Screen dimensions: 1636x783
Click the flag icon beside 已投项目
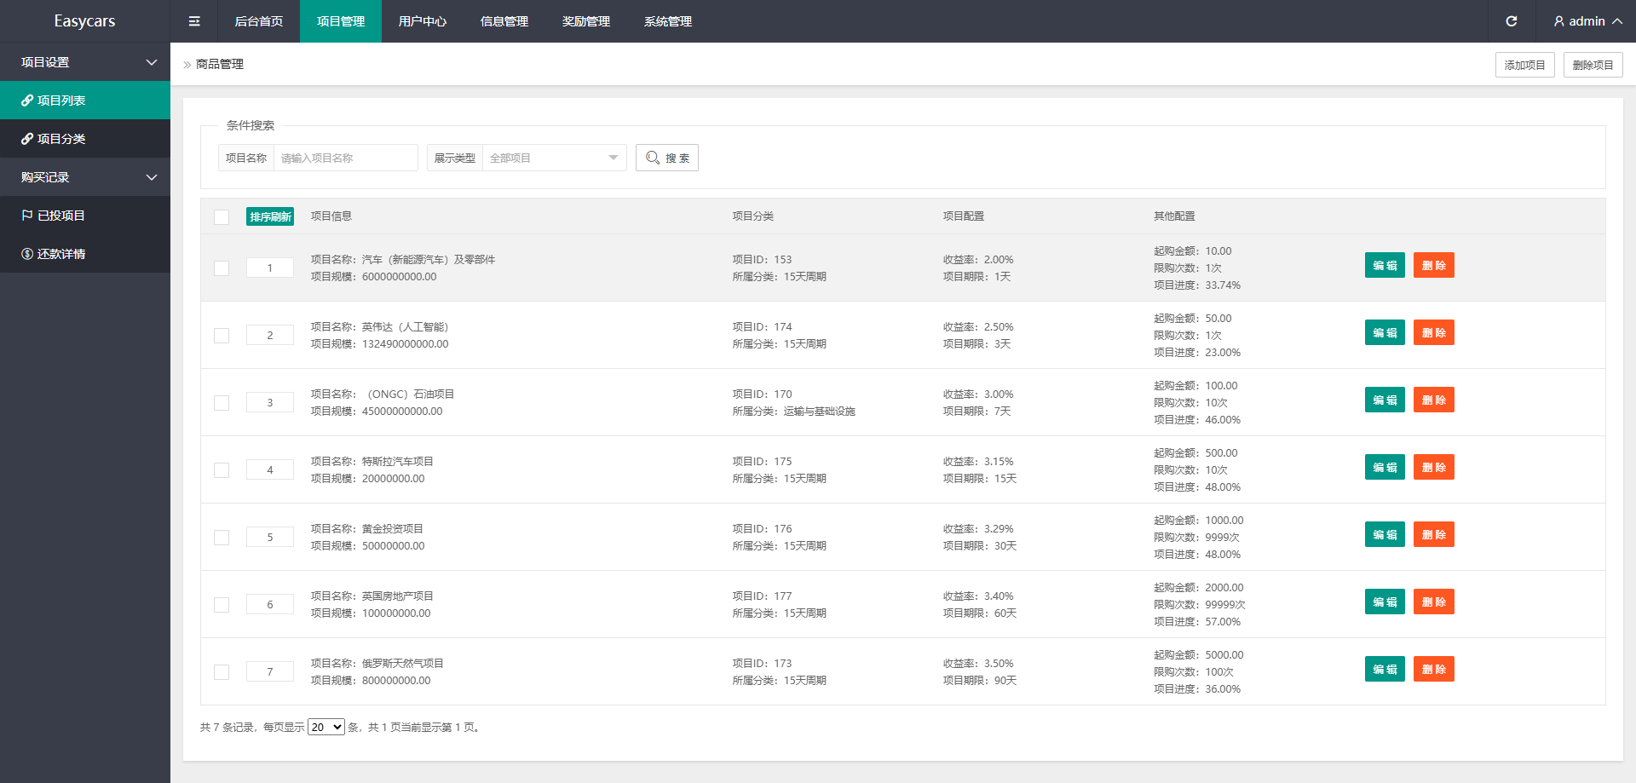27,216
